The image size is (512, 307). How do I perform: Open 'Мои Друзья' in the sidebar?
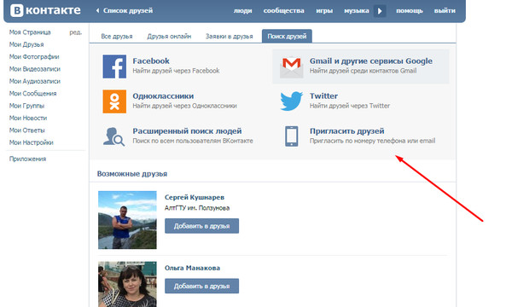26,44
